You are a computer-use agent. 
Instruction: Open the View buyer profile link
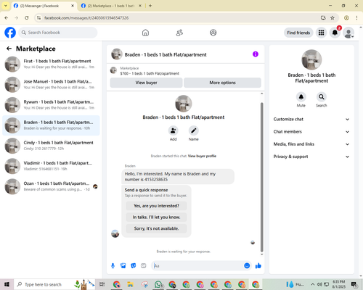202,156
